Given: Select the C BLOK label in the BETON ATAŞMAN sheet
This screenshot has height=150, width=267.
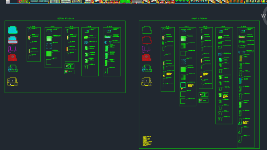Looking at the screenshot, I should [52, 27].
